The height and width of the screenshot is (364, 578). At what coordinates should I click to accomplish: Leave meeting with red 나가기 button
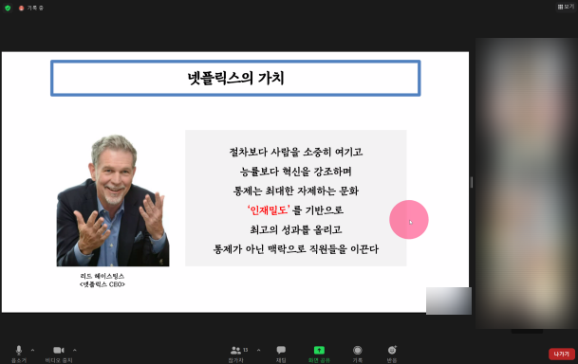tap(562, 354)
